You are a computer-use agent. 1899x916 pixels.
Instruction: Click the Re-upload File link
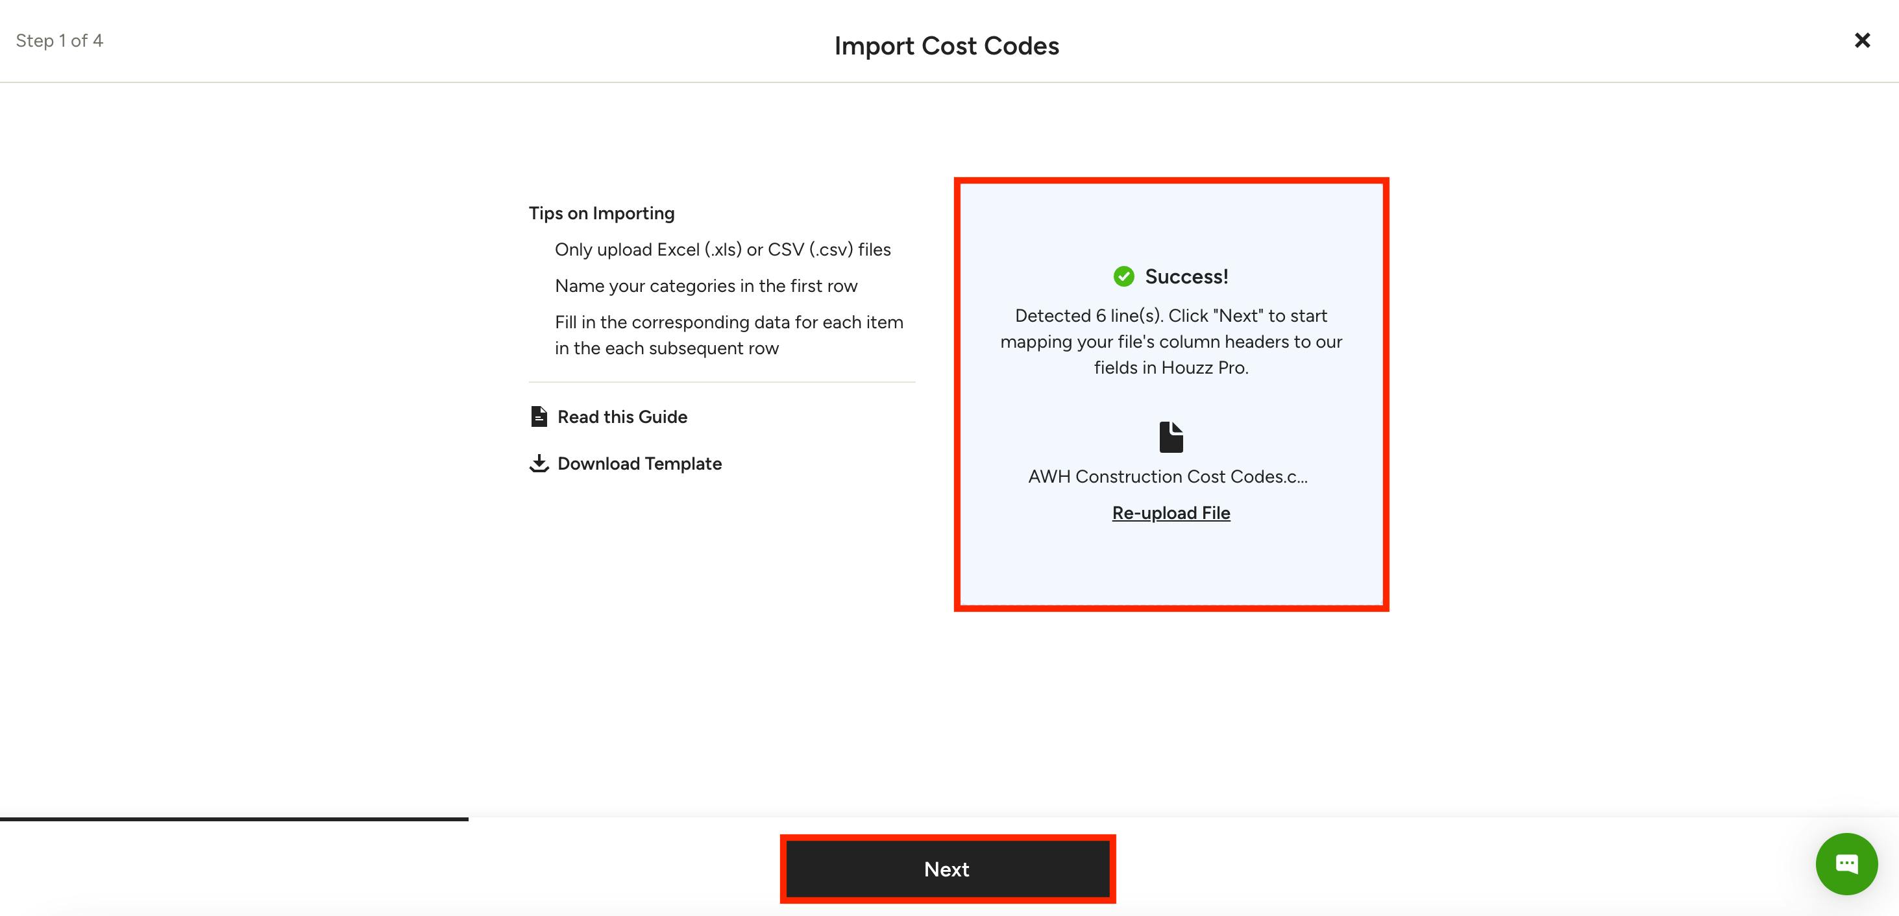(x=1171, y=513)
